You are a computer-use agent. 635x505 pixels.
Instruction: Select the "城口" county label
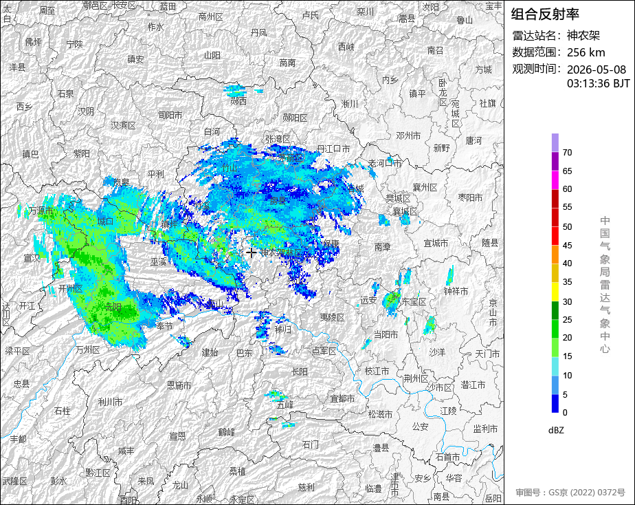click(x=105, y=222)
